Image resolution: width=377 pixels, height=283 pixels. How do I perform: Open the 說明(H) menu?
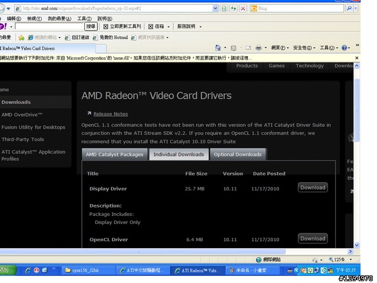105,18
